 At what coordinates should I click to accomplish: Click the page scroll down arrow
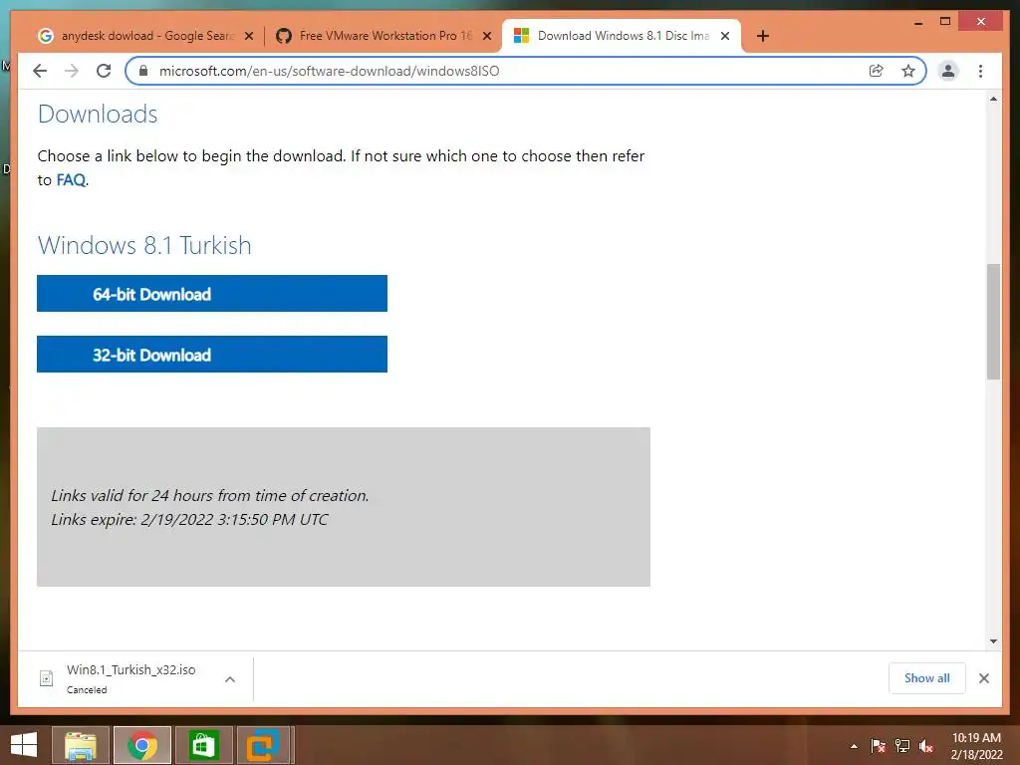993,641
